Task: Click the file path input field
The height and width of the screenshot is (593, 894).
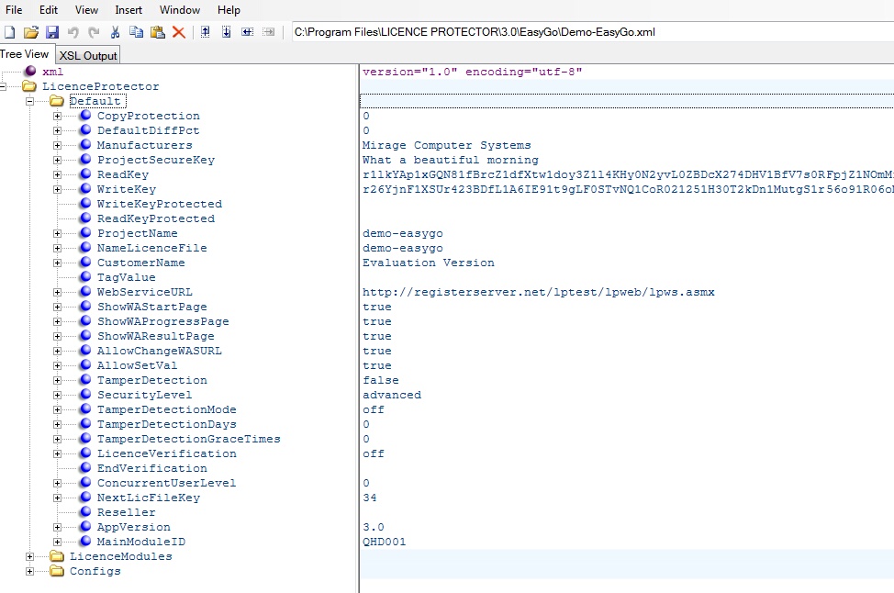Action: coord(587,32)
